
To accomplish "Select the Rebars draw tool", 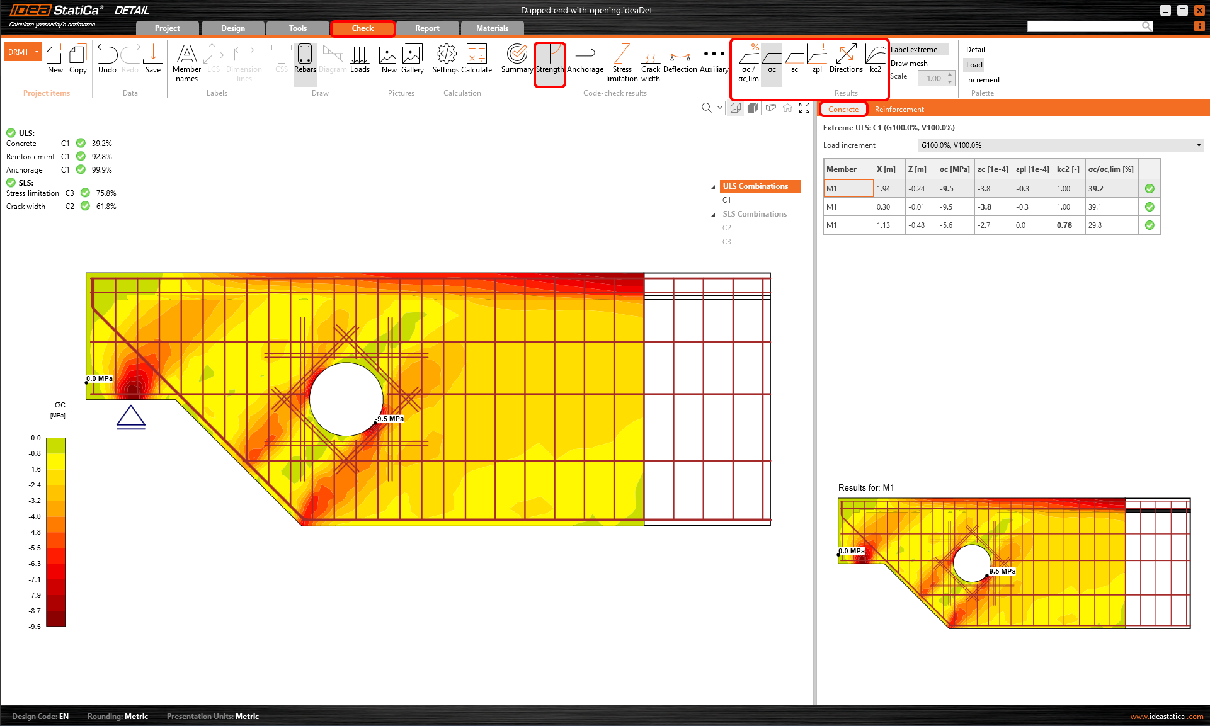I will [x=305, y=59].
